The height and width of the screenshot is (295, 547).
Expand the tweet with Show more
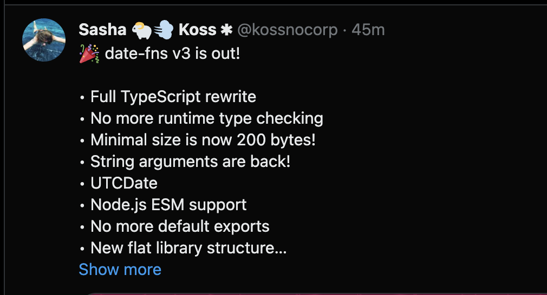(120, 270)
